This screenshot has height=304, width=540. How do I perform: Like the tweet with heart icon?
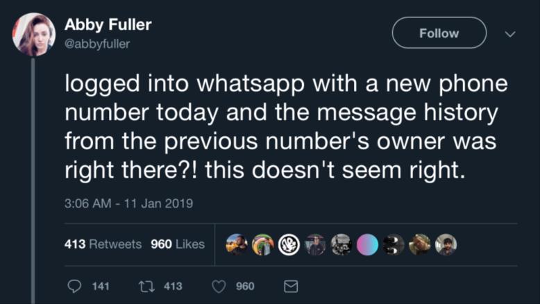click(x=219, y=286)
